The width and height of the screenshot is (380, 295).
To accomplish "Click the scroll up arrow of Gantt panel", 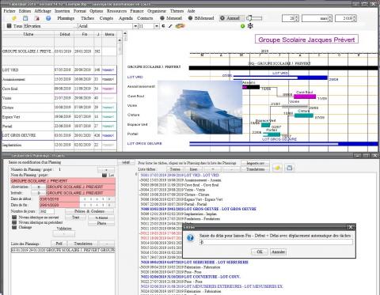I will pyautogui.click(x=125, y=33).
